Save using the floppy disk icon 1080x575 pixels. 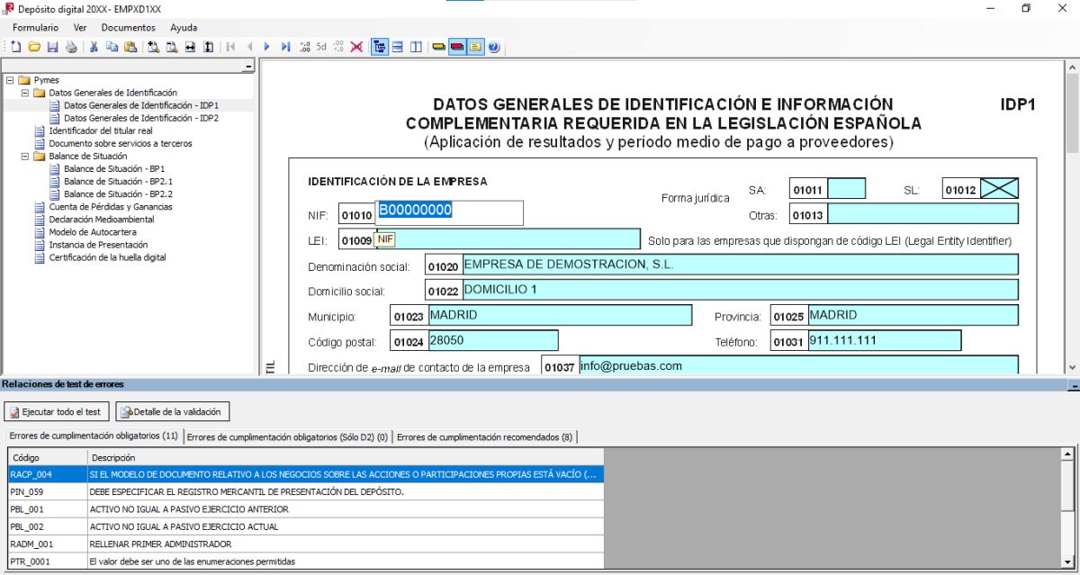click(x=52, y=47)
